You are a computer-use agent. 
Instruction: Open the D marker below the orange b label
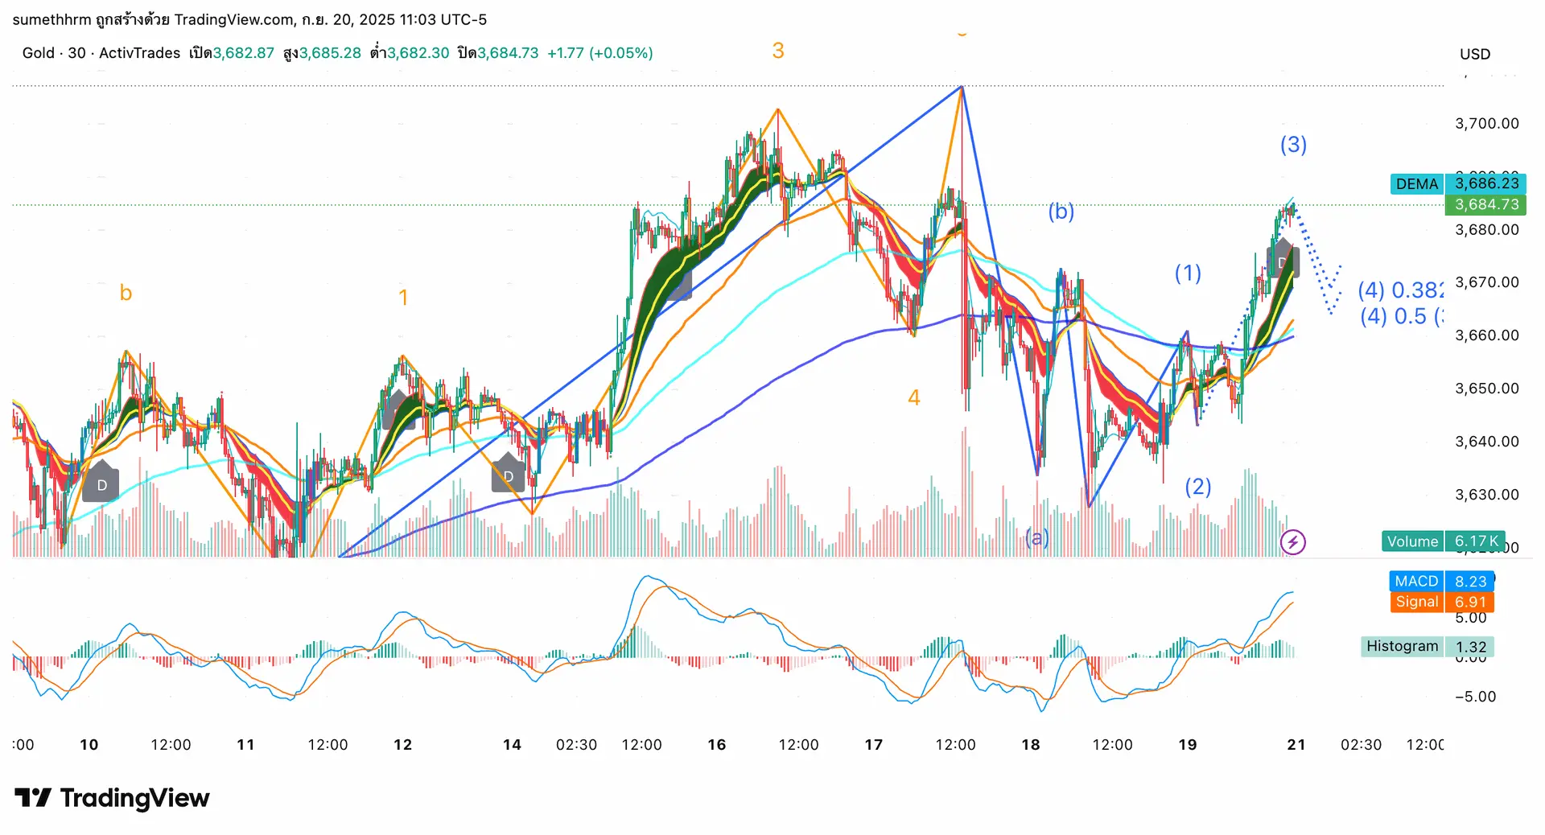(101, 483)
